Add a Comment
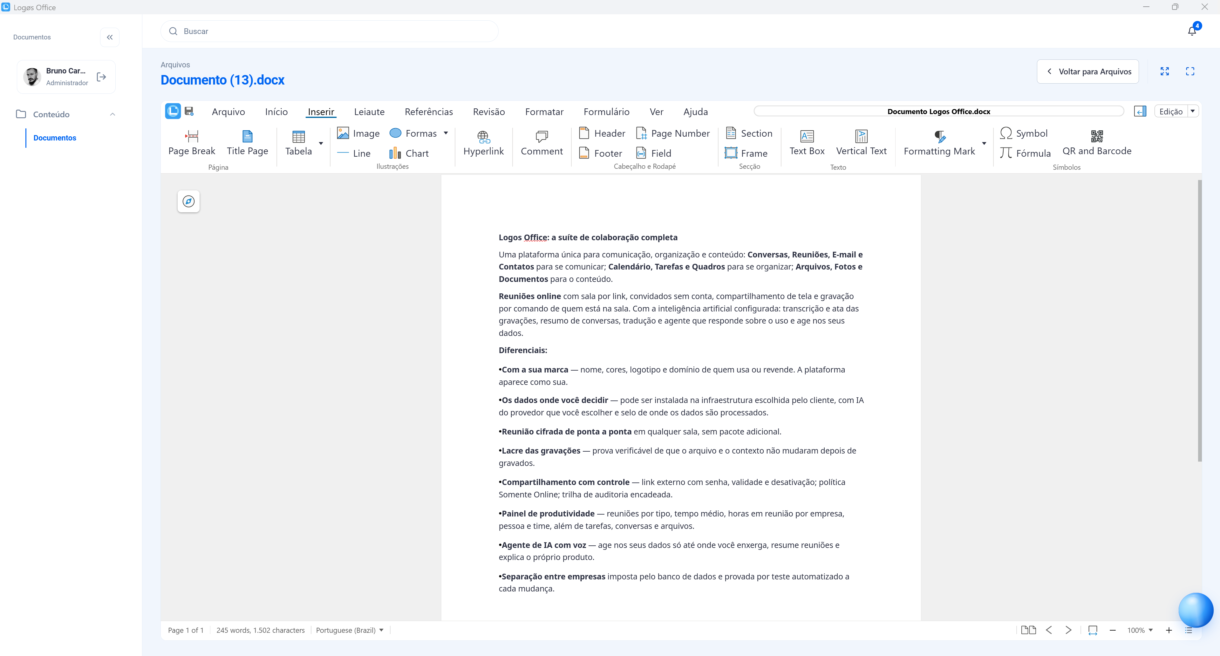The width and height of the screenshot is (1220, 656). coord(542,143)
